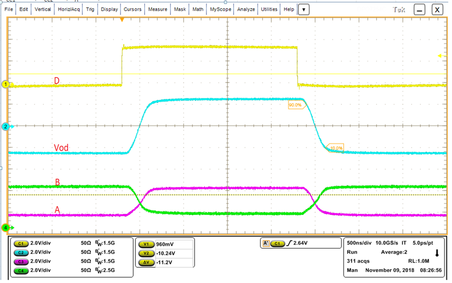This screenshot has height=283, width=452.
Task: Select the cyan C2 channel badge
Action: (22, 252)
